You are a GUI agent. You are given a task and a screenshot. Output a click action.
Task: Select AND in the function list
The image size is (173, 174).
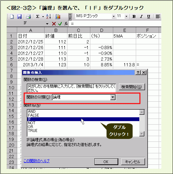[x=83, y=112]
